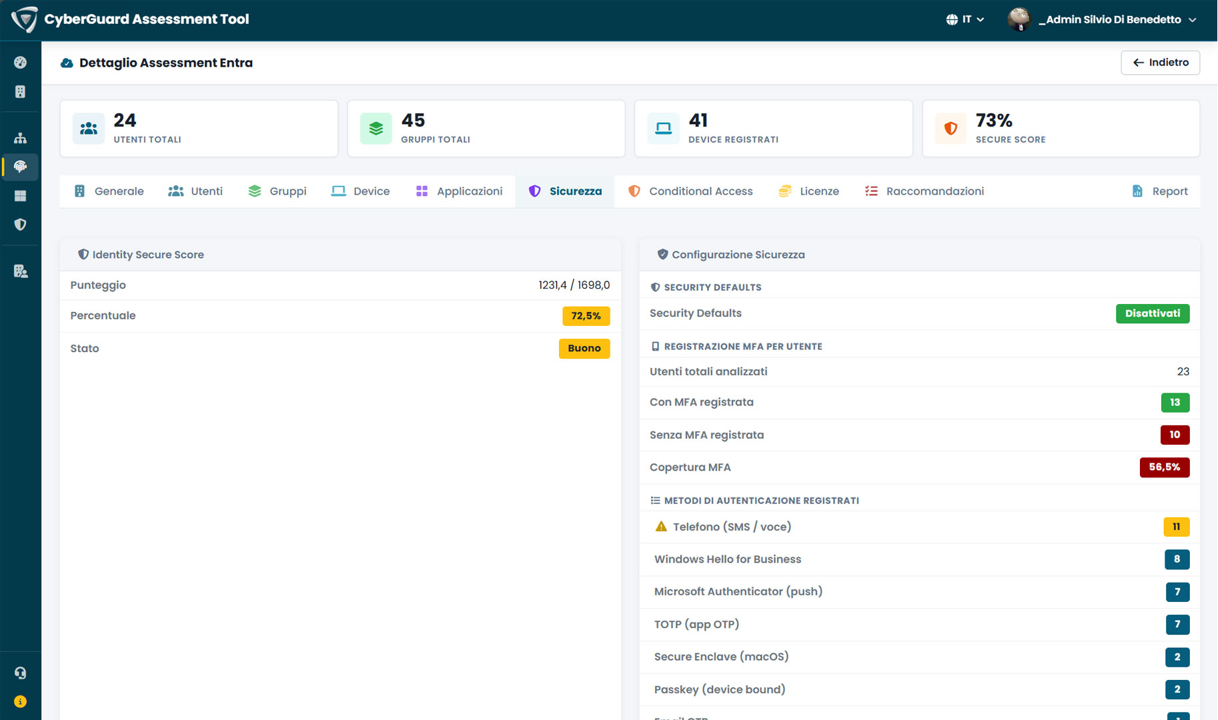The width and height of the screenshot is (1218, 720).
Task: Click the admin user avatar
Action: point(1019,19)
